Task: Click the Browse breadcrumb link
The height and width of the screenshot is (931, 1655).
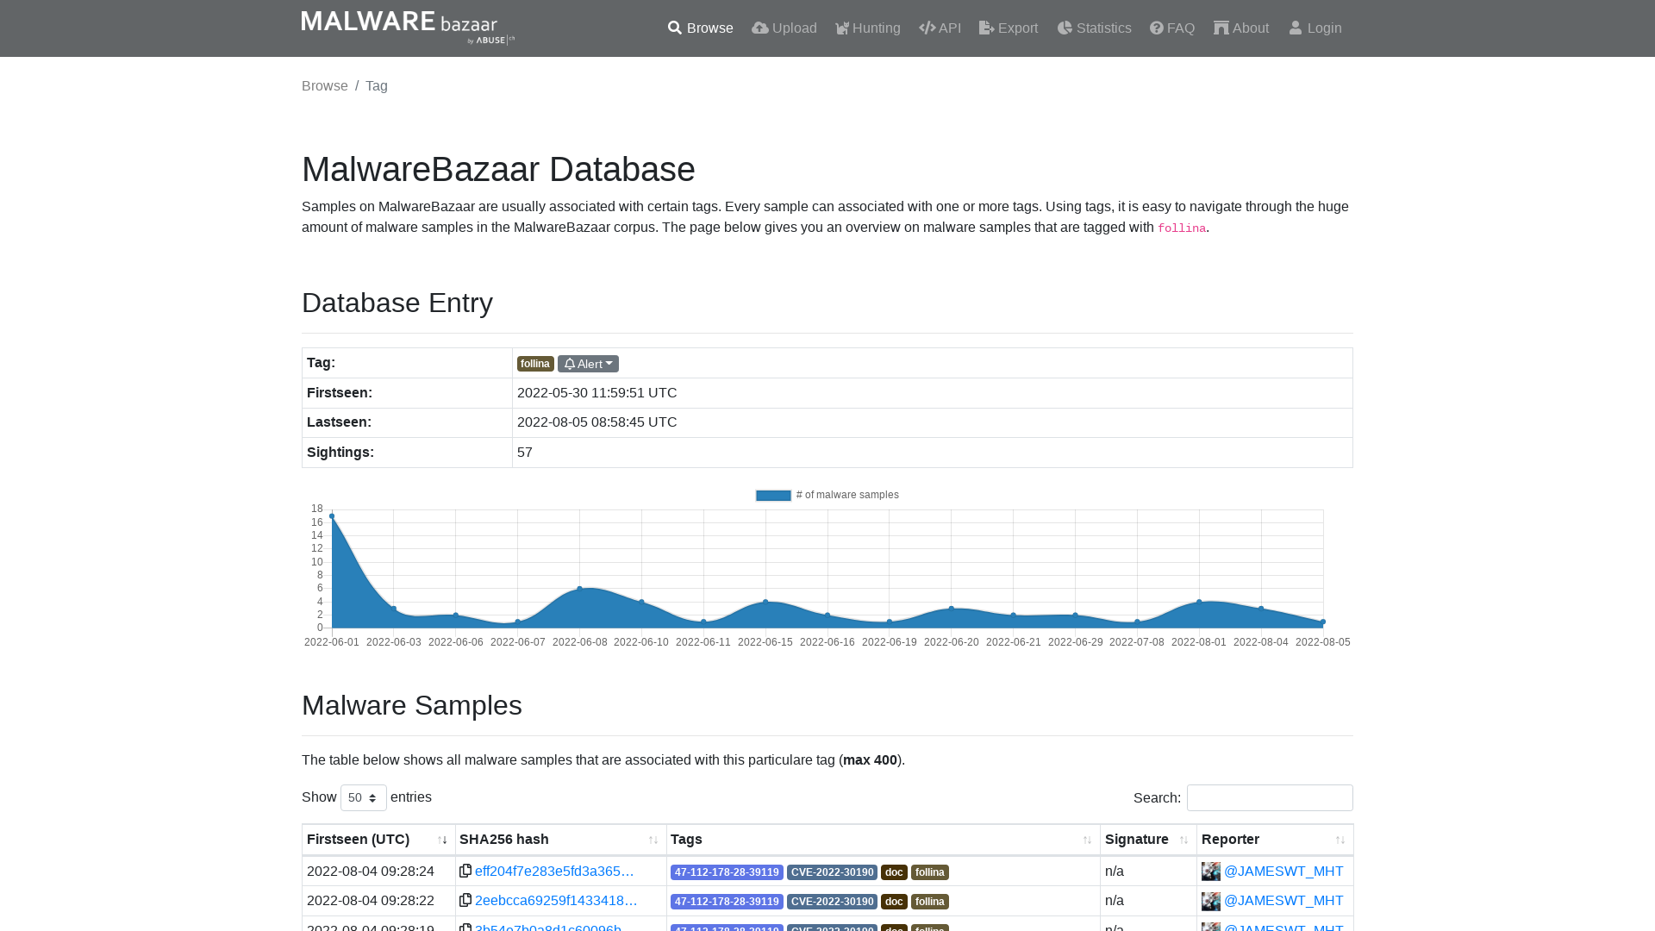Action: [325, 86]
